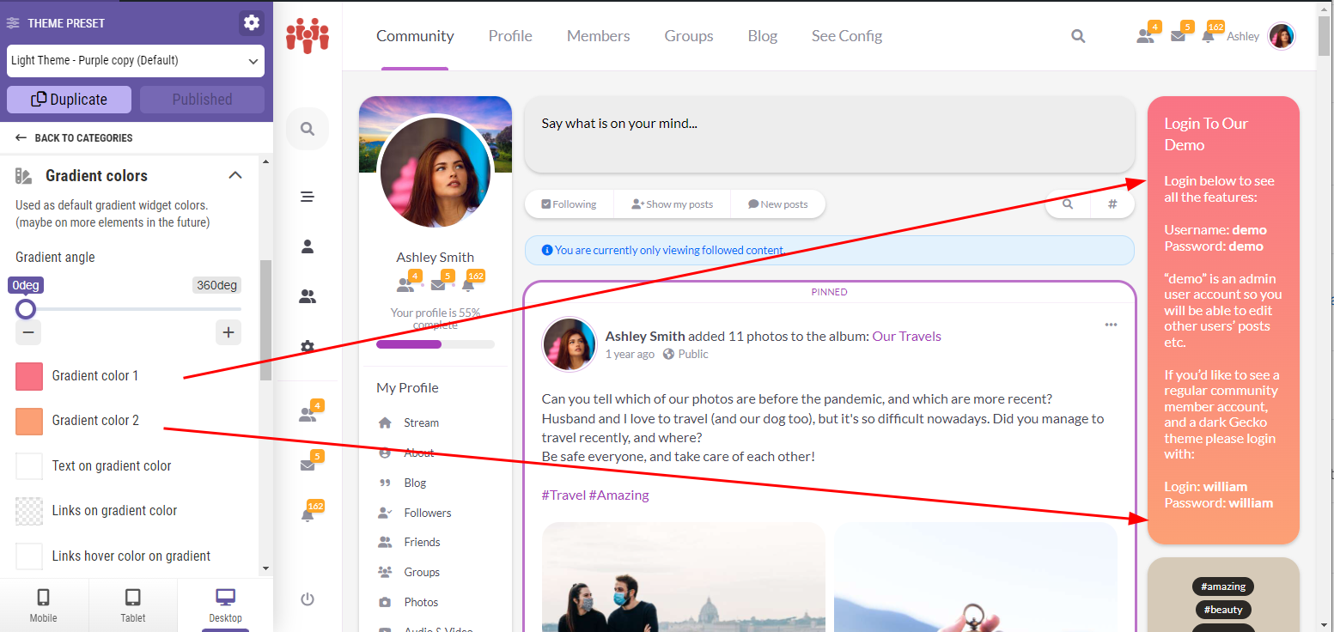Click the activity stream search icon

tap(1068, 204)
